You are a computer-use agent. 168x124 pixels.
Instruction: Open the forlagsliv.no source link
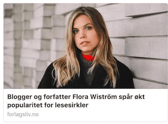click(23, 114)
